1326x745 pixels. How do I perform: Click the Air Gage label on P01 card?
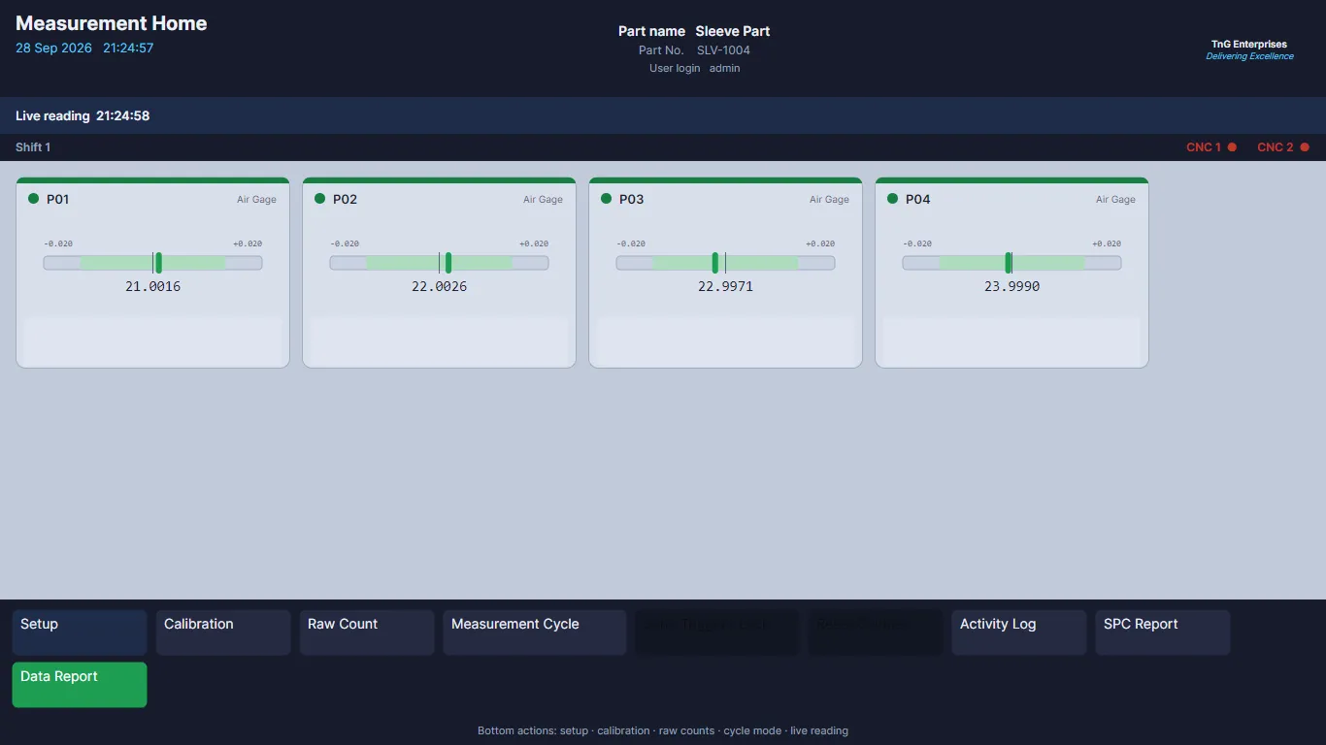pyautogui.click(x=256, y=200)
